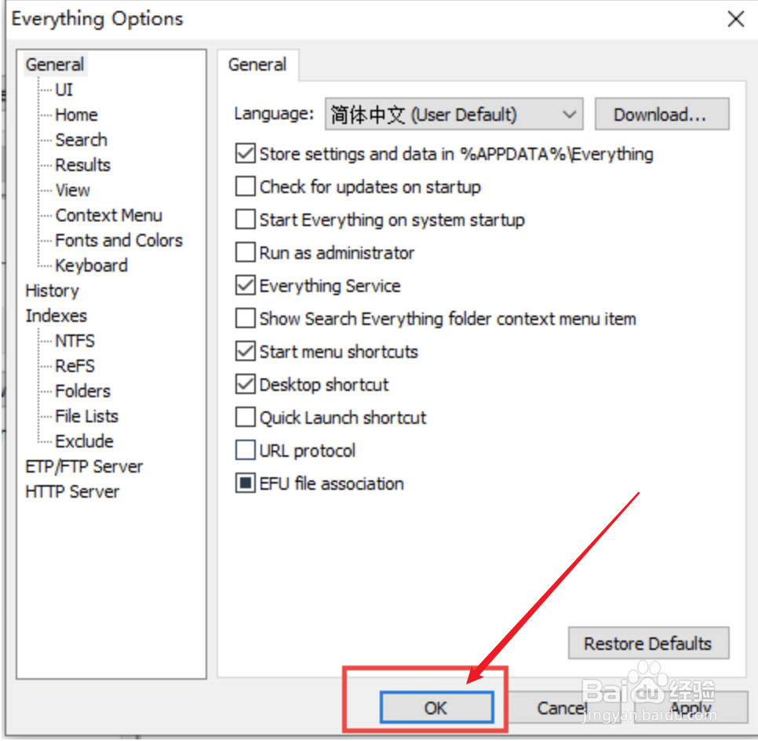Toggle EFU file association checkbox

(245, 484)
